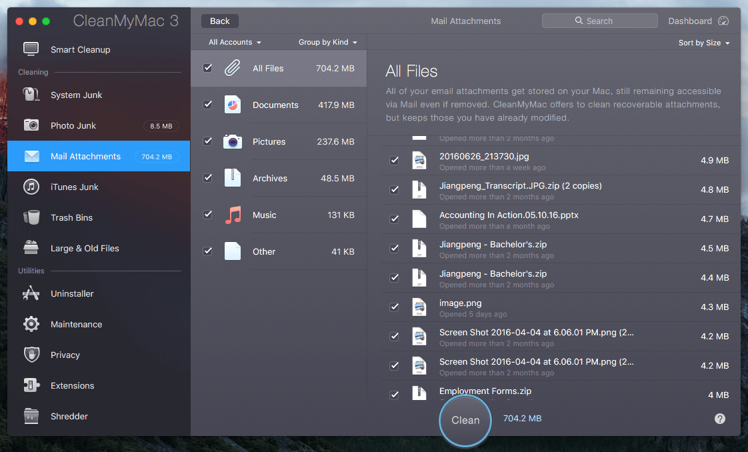This screenshot has width=748, height=452.
Task: Click the Other blank file icon
Action: click(232, 251)
